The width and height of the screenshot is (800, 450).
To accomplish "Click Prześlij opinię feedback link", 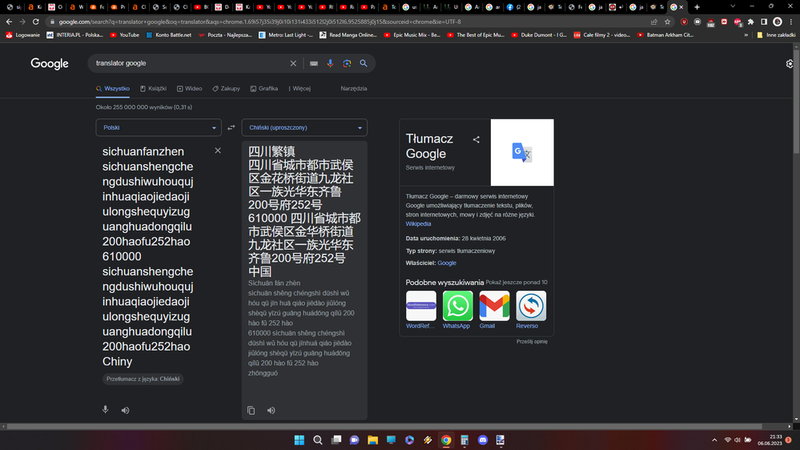I will 532,342.
